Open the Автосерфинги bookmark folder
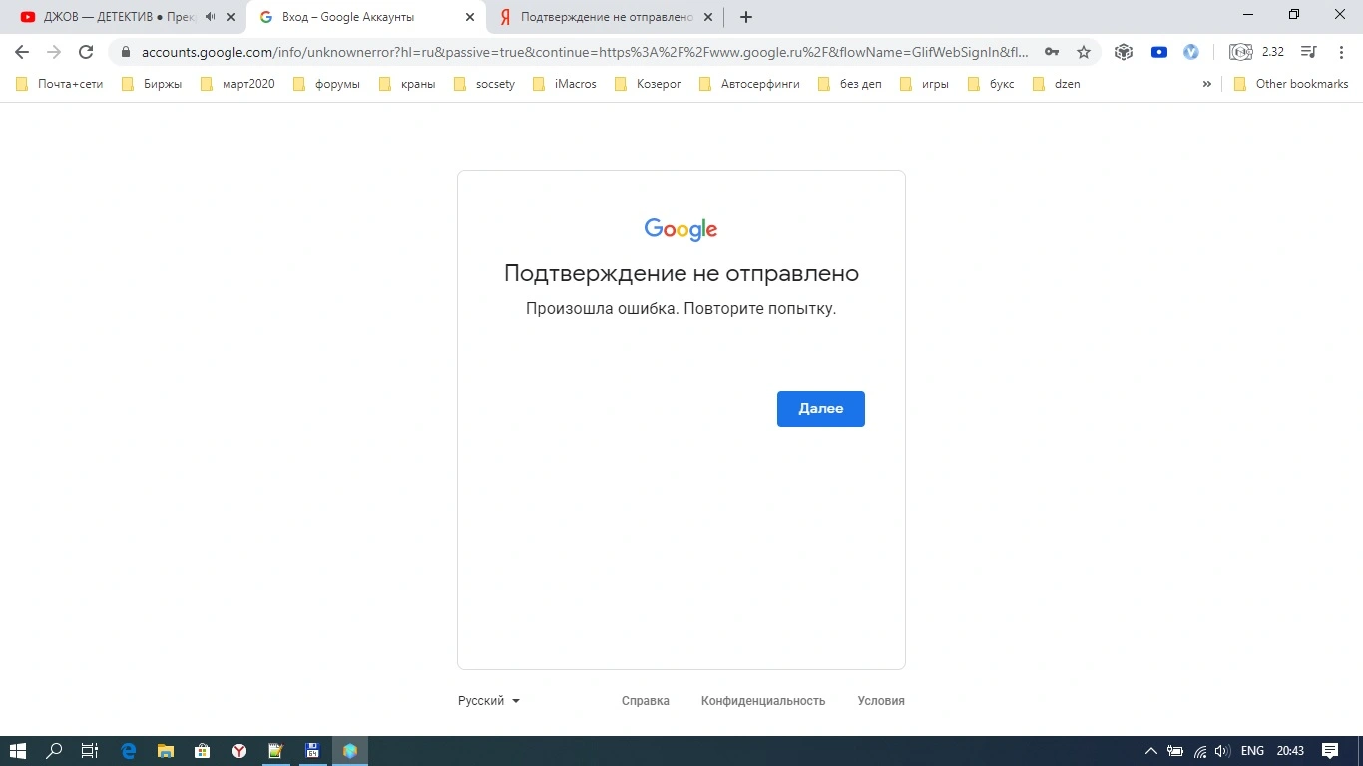Image resolution: width=1363 pixels, height=766 pixels. 749,84
